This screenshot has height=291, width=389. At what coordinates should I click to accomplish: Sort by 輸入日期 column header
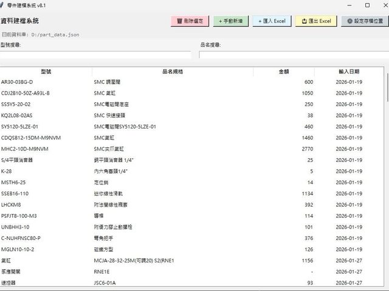[x=349, y=72]
